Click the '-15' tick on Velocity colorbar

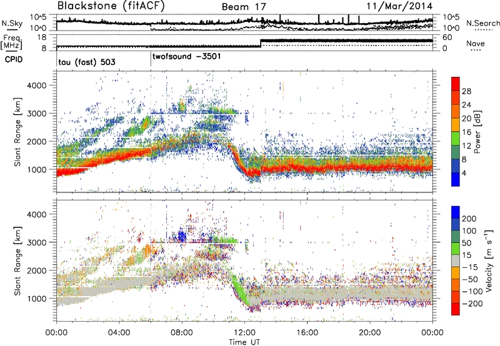[470, 267]
